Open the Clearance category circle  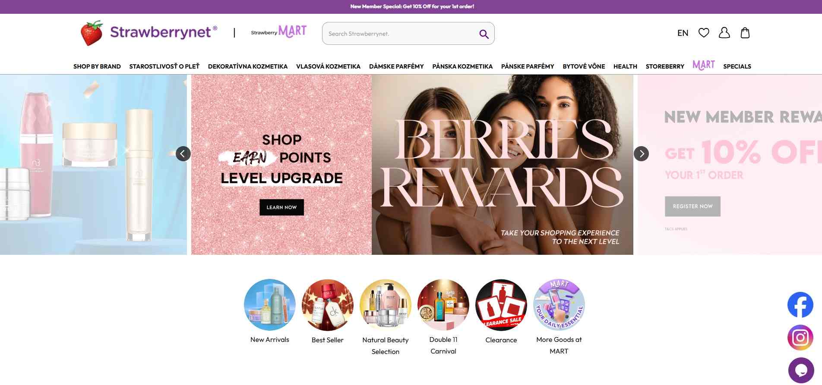point(501,305)
